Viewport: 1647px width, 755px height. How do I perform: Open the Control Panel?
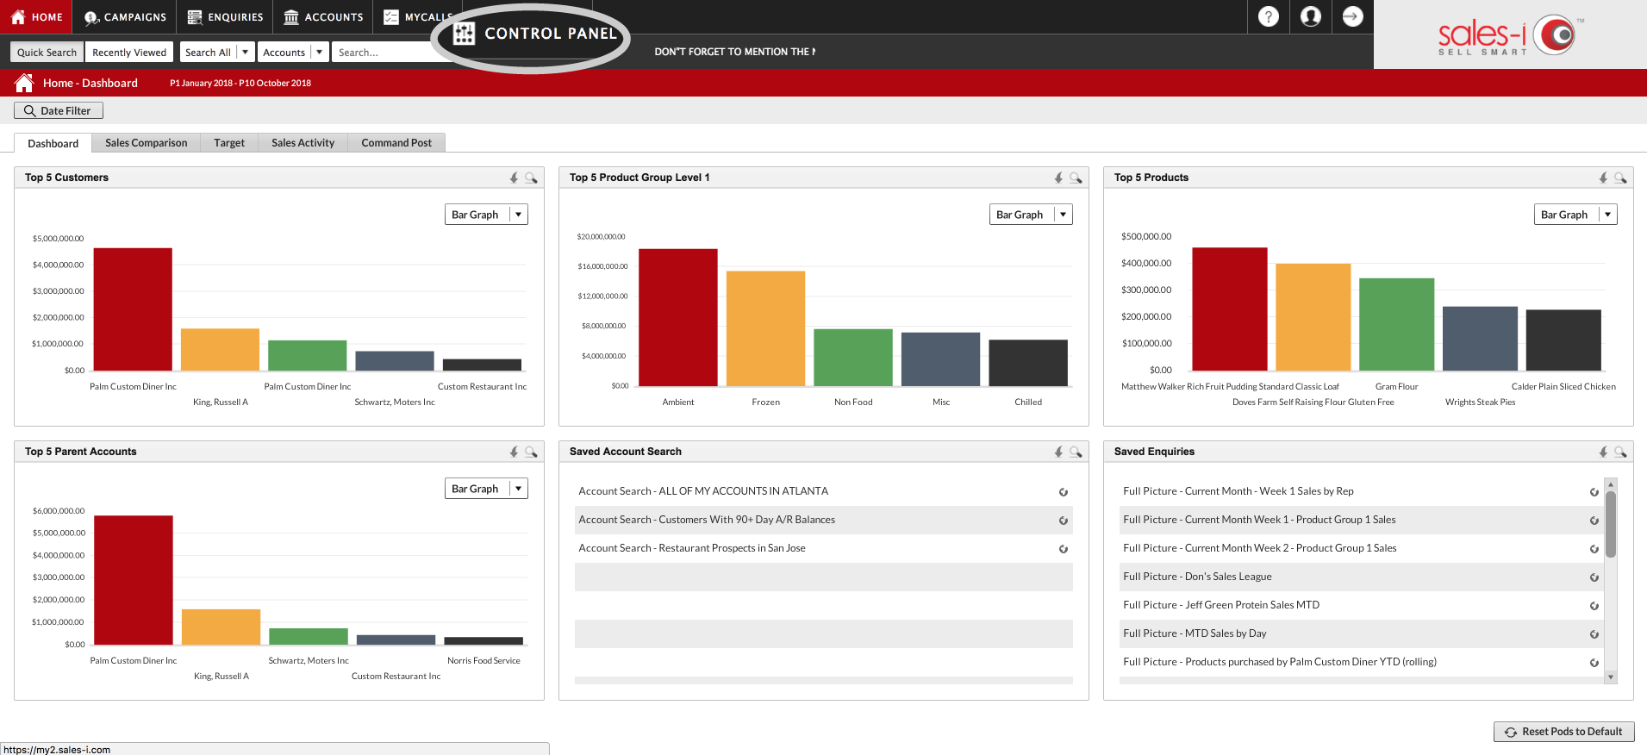coord(535,34)
